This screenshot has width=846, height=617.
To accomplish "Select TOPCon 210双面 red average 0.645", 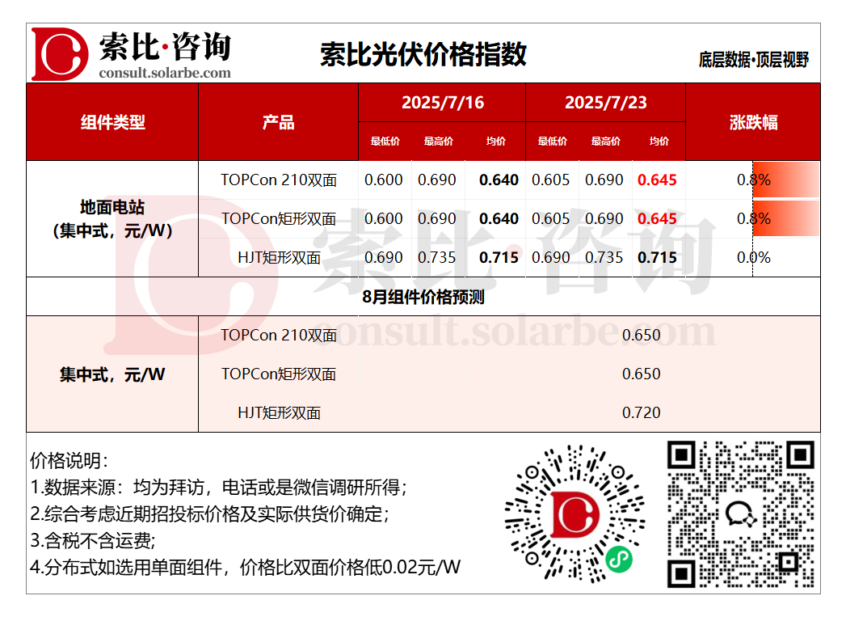I will [657, 180].
